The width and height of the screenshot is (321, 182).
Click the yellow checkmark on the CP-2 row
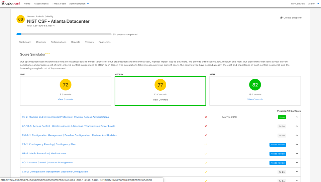point(206,144)
